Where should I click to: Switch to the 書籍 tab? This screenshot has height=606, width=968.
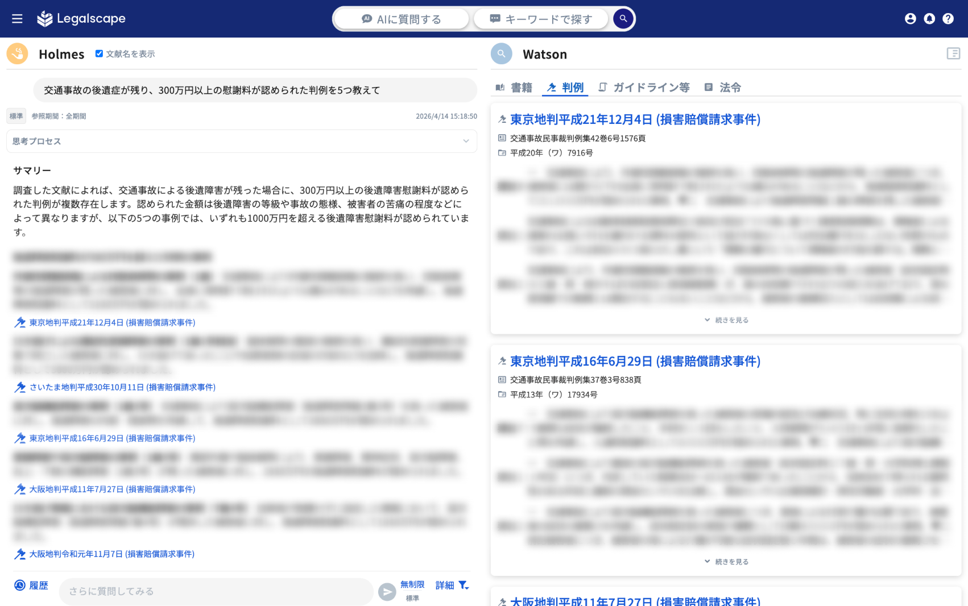coord(514,87)
